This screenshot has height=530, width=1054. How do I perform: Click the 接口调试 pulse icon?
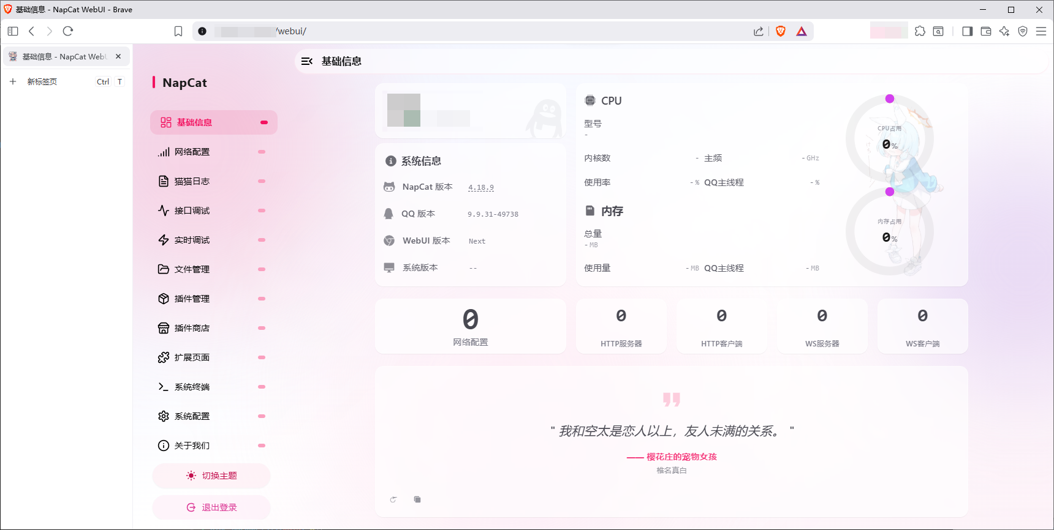click(x=164, y=211)
